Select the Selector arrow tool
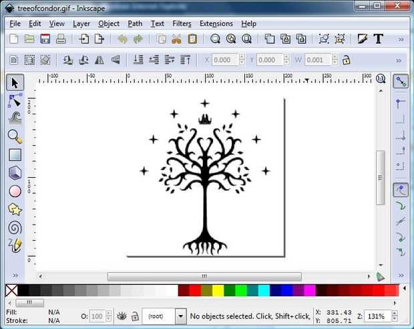The image size is (414, 329). pyautogui.click(x=15, y=82)
